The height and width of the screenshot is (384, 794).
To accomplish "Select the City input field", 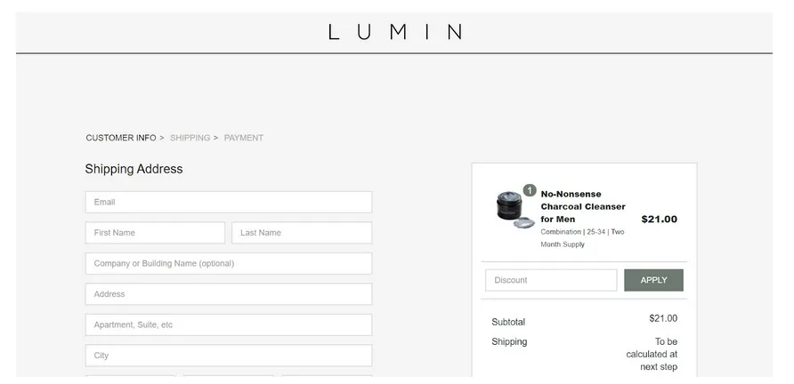I will pyautogui.click(x=228, y=356).
